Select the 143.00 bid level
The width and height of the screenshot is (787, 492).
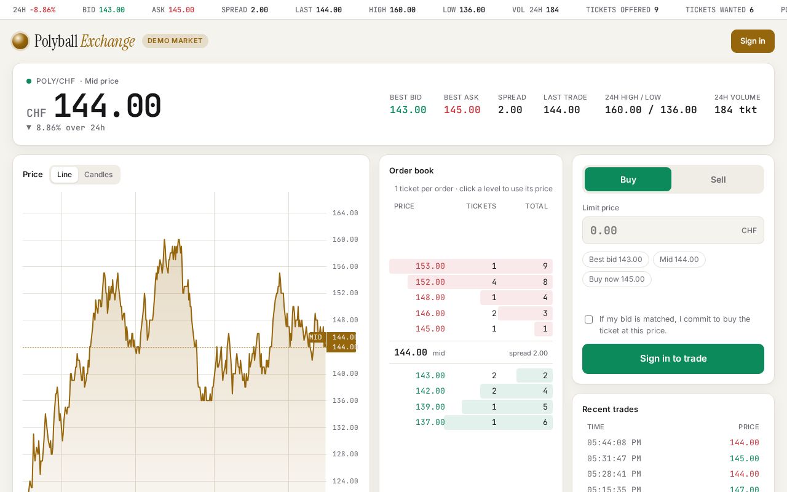tap(471, 376)
